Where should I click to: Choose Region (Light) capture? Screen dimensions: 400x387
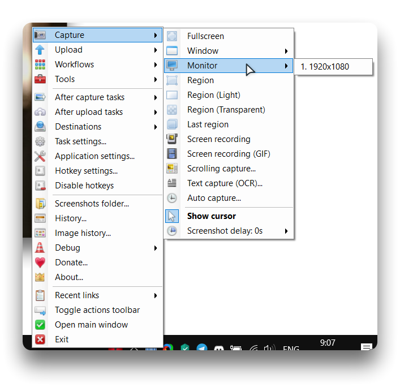point(229,95)
